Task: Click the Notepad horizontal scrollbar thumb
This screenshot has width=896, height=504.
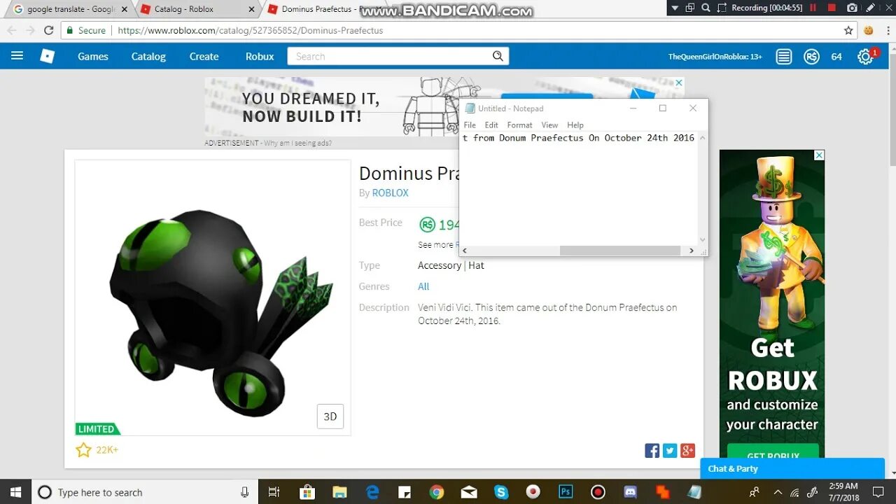Action: pos(620,251)
